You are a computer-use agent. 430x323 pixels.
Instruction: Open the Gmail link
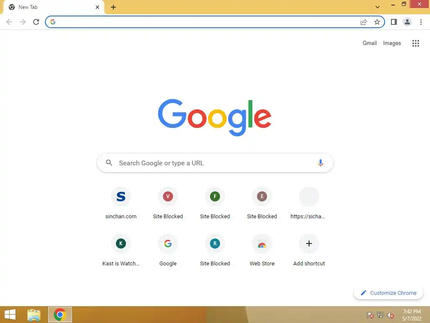coord(370,43)
